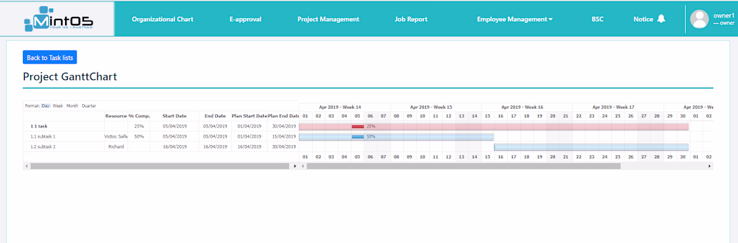Image resolution: width=738 pixels, height=243 pixels.
Task: Click subtask 2 Plan End Date 30/04/2019
Action: [x=283, y=146]
